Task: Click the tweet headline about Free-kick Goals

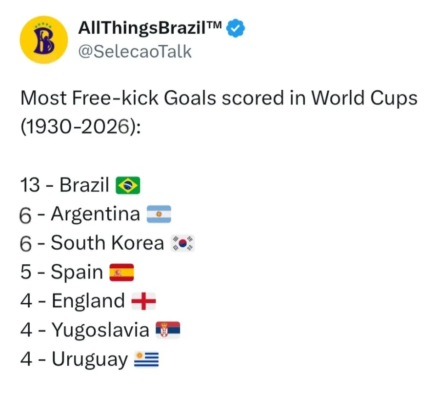Action: pyautogui.click(x=219, y=98)
